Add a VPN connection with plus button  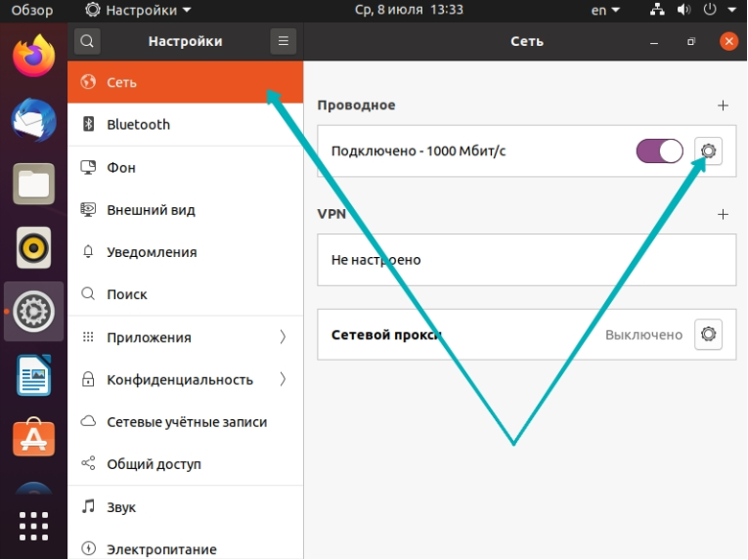pyautogui.click(x=723, y=214)
